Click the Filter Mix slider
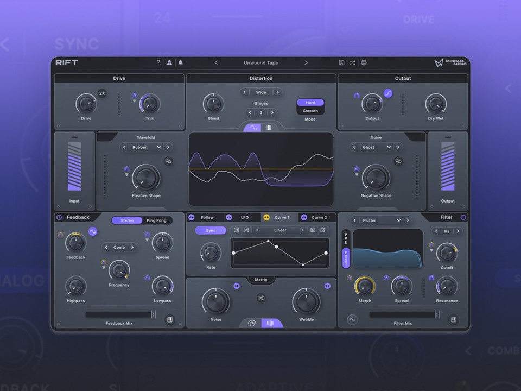 [x=404, y=314]
